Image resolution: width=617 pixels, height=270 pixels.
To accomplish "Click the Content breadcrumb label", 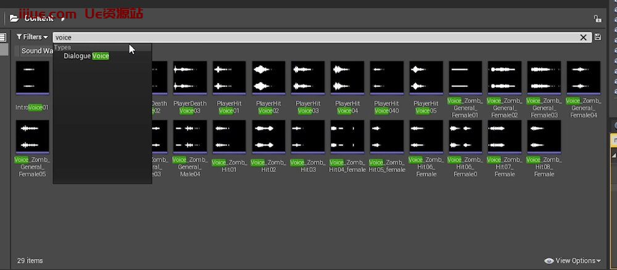I will coord(38,18).
